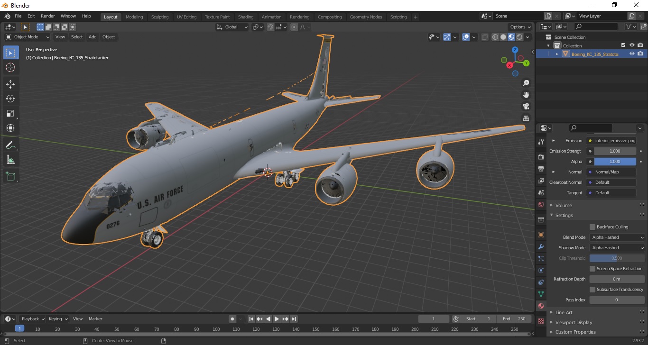Viewport: 648px width, 345px height.
Task: Open the Material properties tab
Action: (x=541, y=306)
